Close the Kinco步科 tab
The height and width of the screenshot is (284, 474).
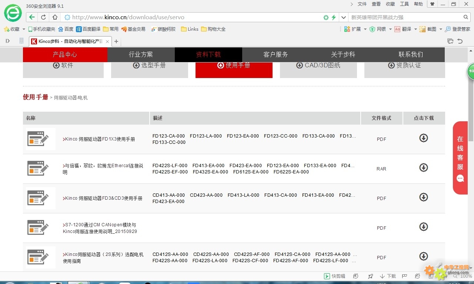(107, 41)
